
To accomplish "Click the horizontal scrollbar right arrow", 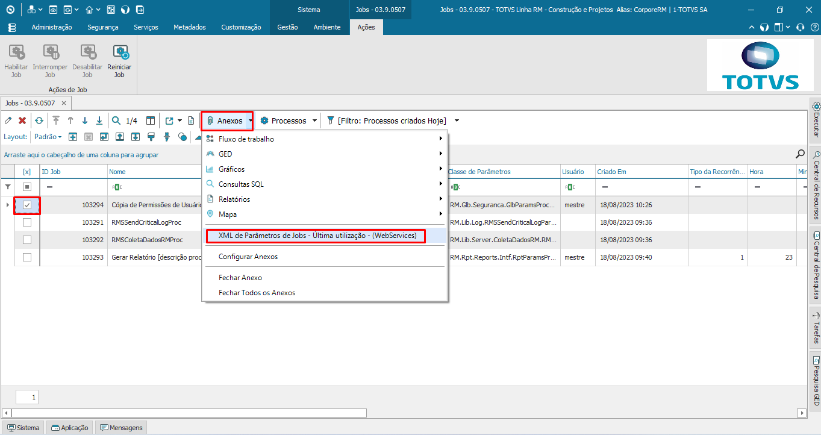I will point(801,413).
